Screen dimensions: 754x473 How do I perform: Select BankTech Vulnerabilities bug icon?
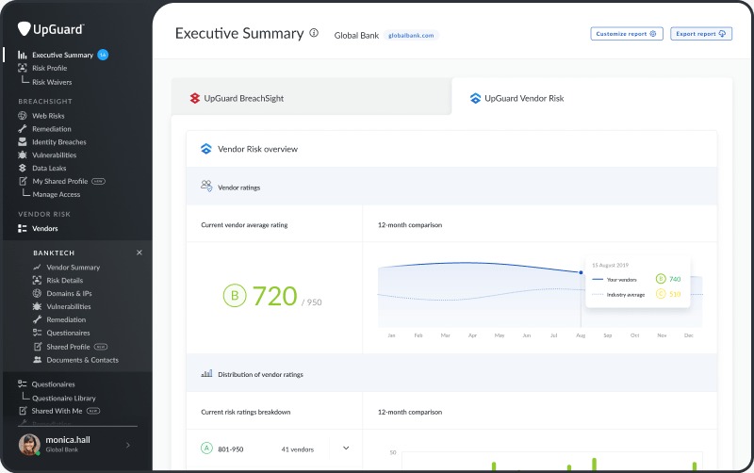click(x=37, y=306)
